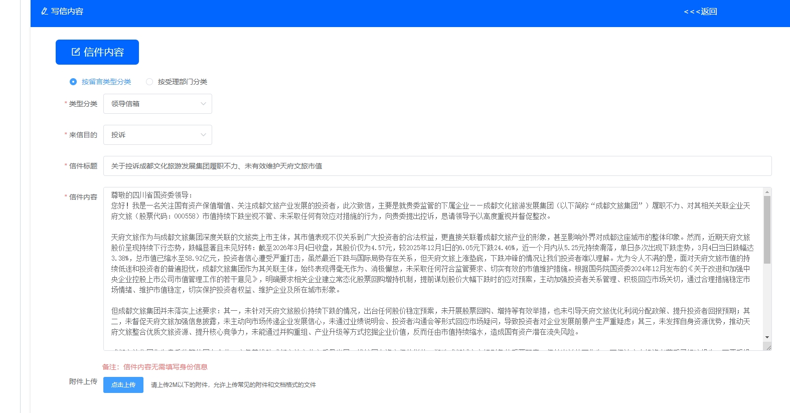The height and width of the screenshot is (413, 790).
Task: Select 按留言类型分类 radio button
Action: [x=73, y=82]
